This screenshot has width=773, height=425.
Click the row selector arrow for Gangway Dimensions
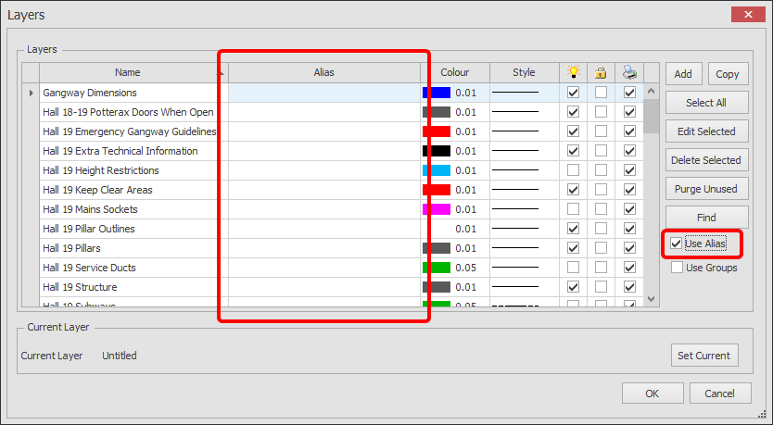pyautogui.click(x=32, y=93)
